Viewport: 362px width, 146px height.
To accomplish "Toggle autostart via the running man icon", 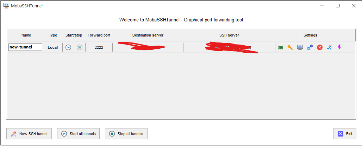I will click(x=330, y=47).
